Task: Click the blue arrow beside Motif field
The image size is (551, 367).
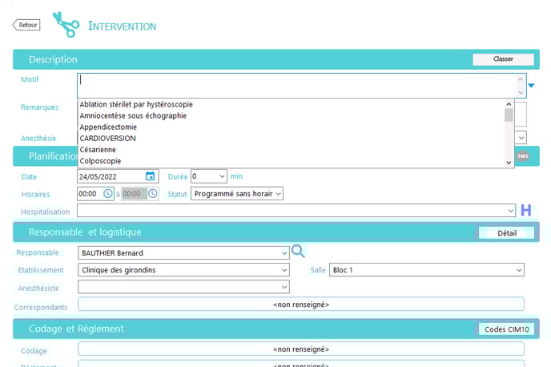Action: tap(531, 86)
